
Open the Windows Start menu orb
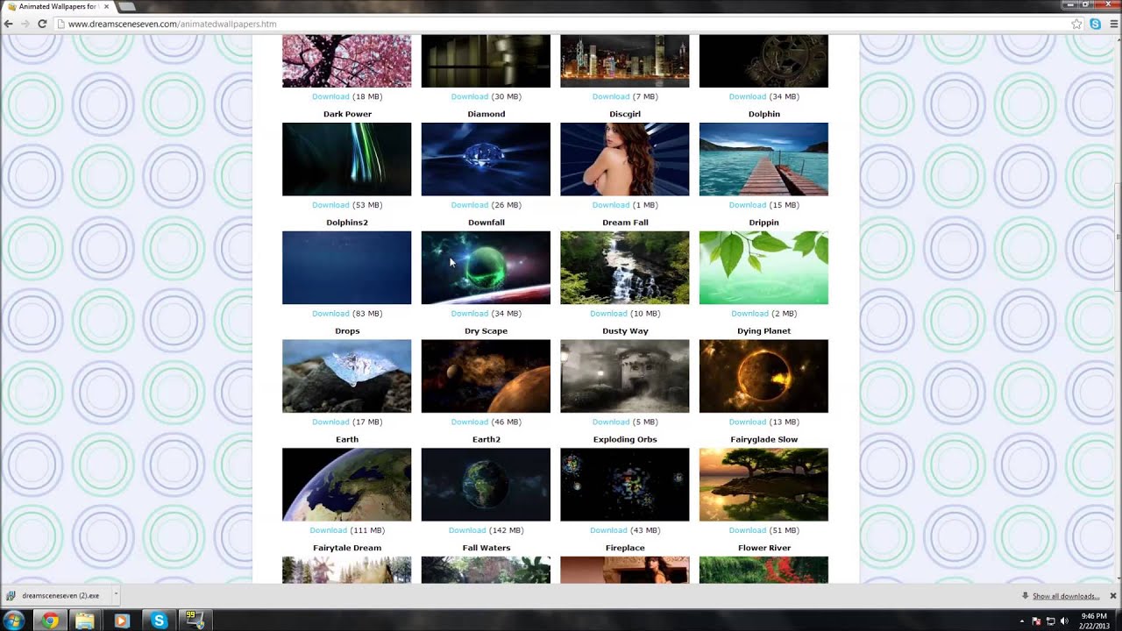[14, 620]
